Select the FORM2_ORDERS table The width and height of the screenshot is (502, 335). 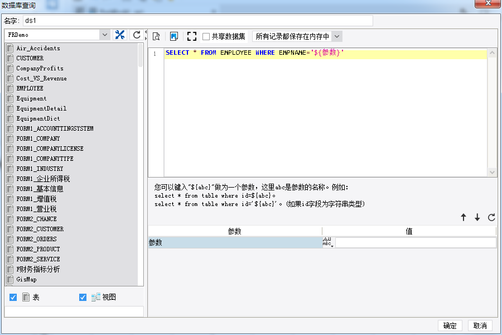click(36, 239)
